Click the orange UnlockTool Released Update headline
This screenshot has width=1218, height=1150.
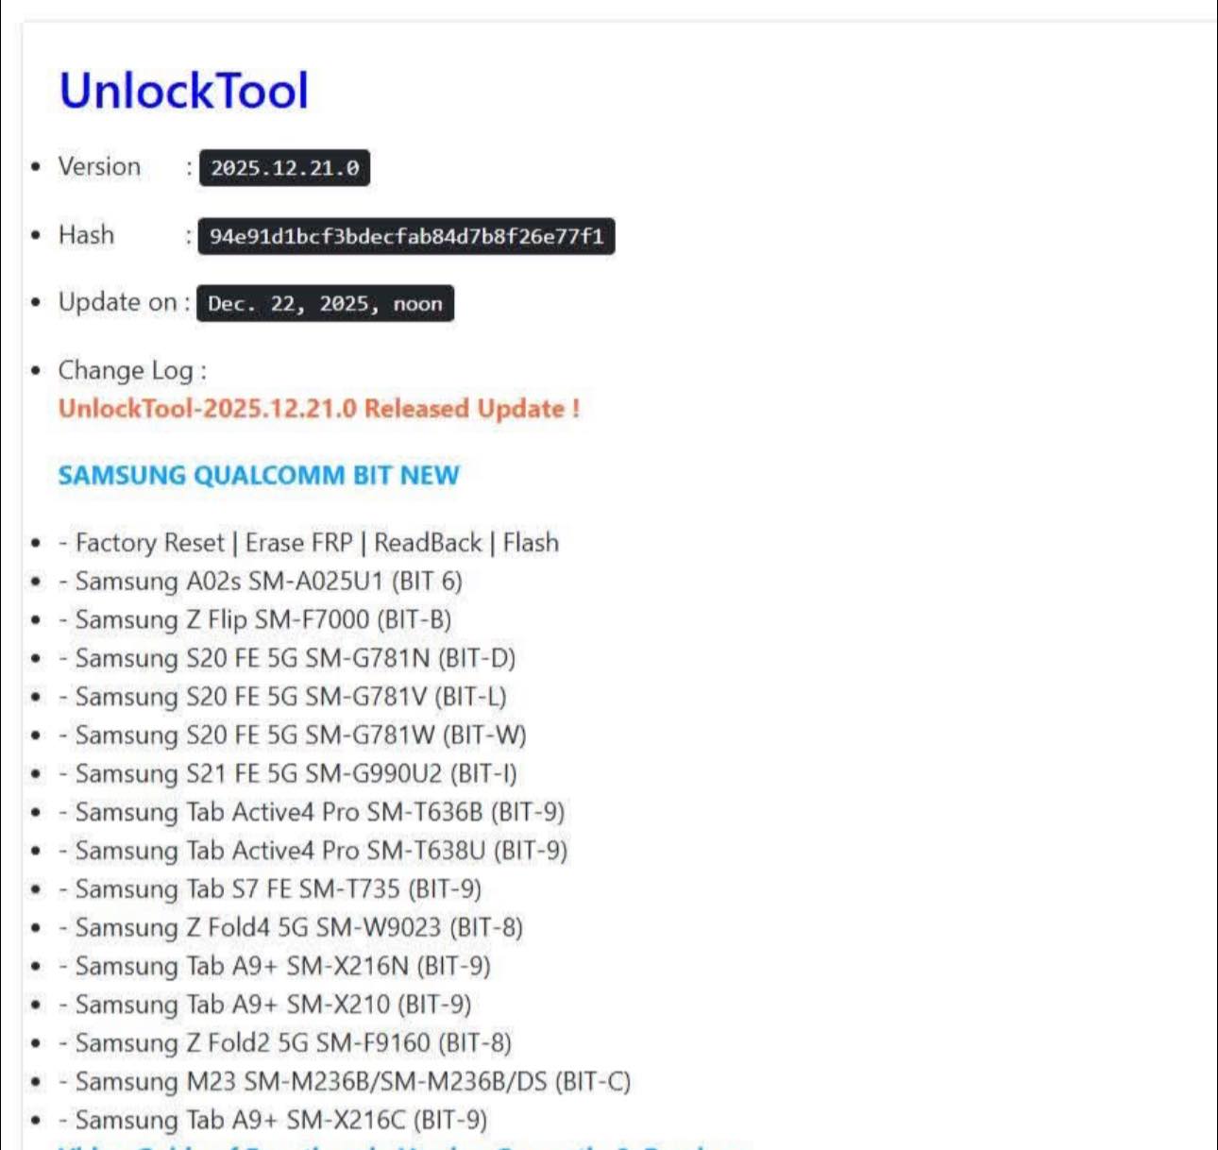click(319, 409)
